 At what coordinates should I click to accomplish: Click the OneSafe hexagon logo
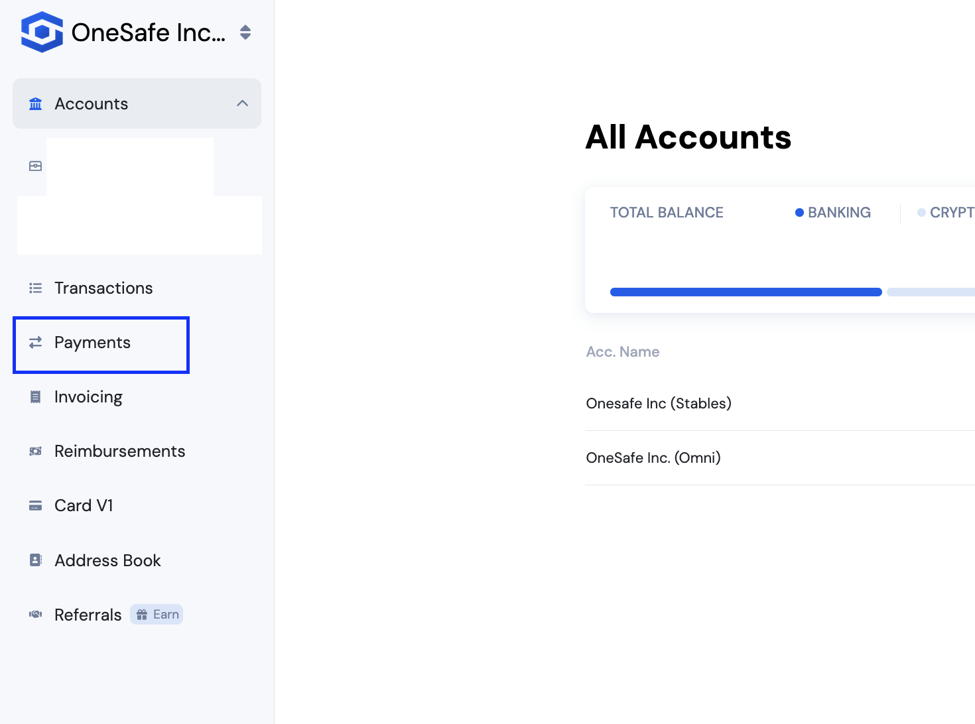(42, 32)
